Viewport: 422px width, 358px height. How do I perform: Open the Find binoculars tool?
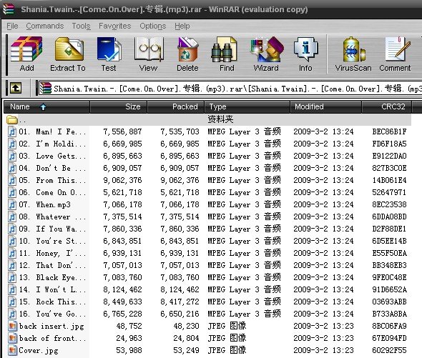tap(227, 54)
